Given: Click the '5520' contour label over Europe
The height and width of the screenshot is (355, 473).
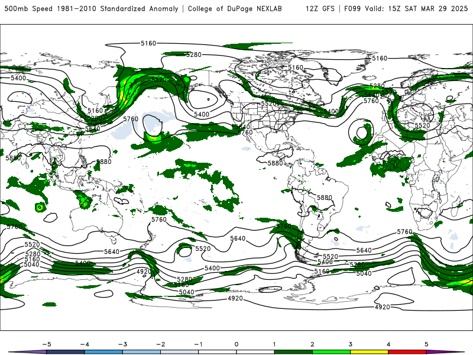Looking at the screenshot, I should coord(422,125).
